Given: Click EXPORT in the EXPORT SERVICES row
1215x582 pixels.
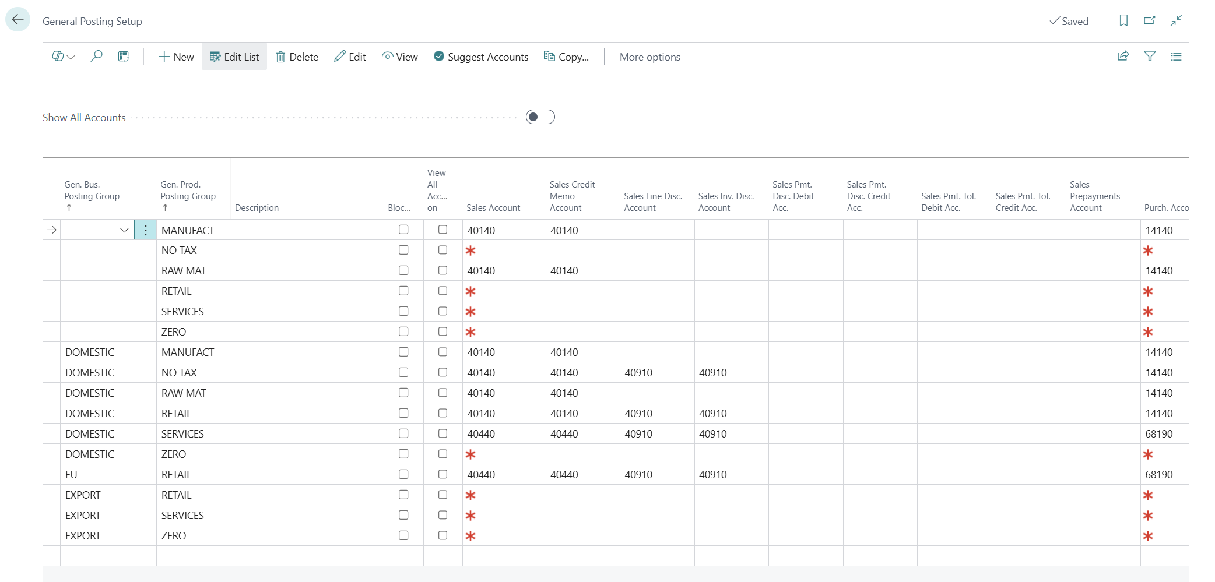Looking at the screenshot, I should (x=83, y=515).
